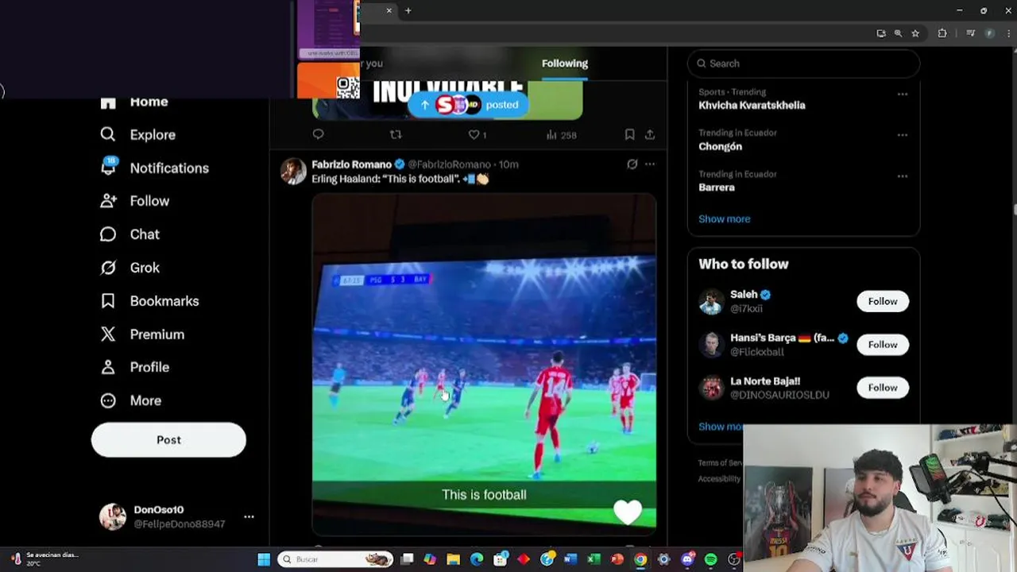Click the reply icon on the top post
Viewport: 1017px width, 572px height.
pos(318,134)
